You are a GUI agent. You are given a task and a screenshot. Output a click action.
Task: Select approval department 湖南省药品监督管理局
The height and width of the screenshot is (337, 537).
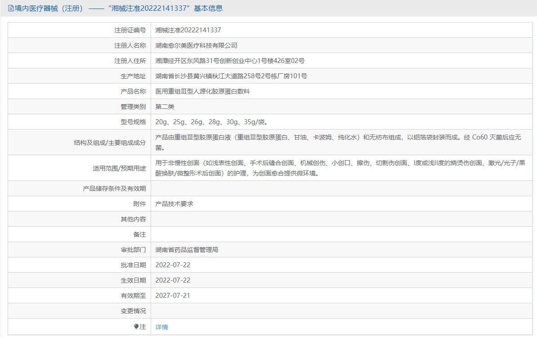pos(187,250)
